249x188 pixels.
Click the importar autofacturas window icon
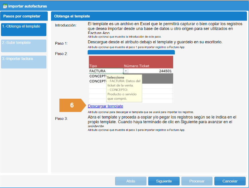(5, 6)
